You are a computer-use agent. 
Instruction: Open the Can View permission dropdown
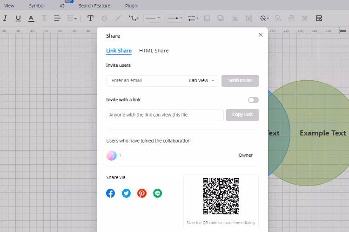pos(201,81)
